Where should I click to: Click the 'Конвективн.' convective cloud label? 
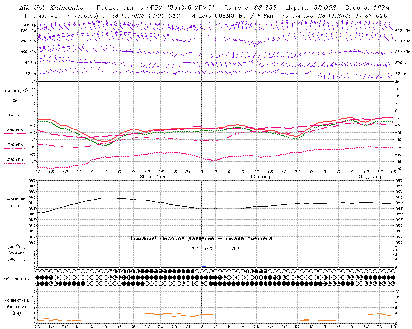pos(17,300)
